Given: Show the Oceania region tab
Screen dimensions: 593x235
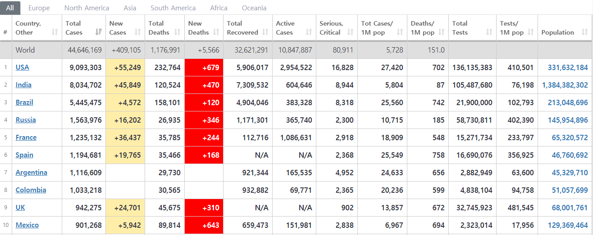Looking at the screenshot, I should click(x=254, y=8).
